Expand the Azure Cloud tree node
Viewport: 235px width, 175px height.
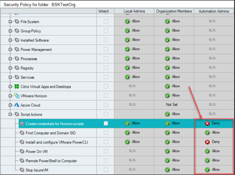(10, 105)
